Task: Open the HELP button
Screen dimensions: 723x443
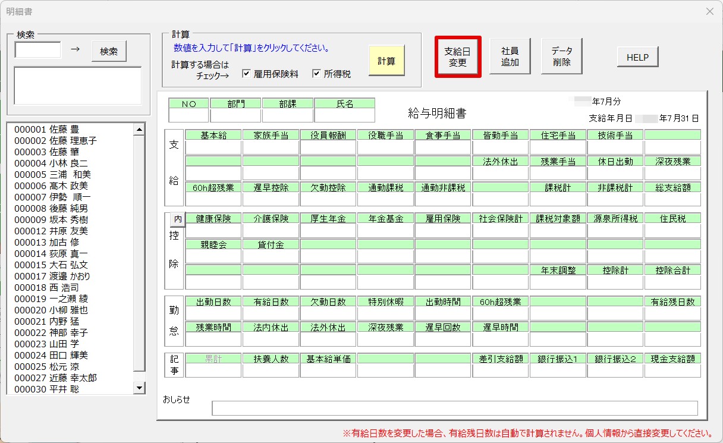Action: (637, 58)
